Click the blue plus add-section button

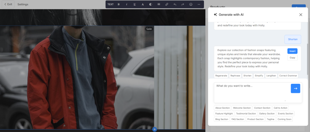point(155,130)
